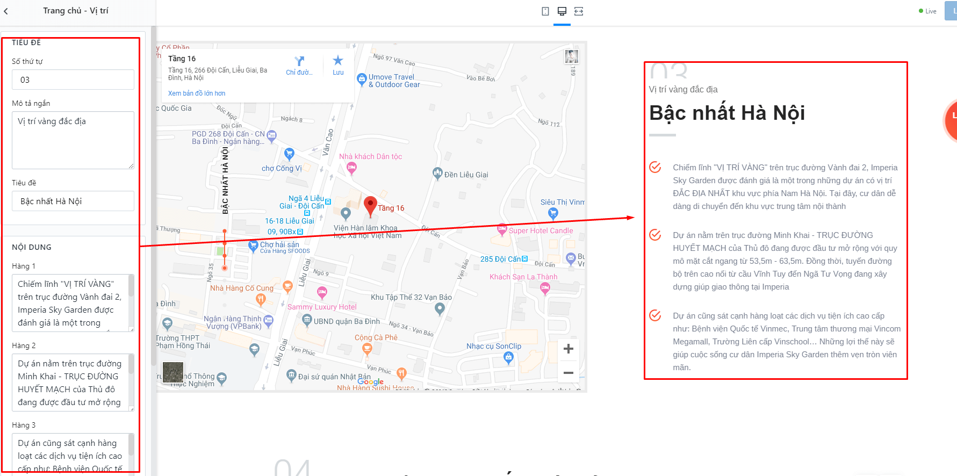Screen dimensions: 957x476
Task: Click into the Mô tả ngắn textarea
Action: [x=73, y=140]
